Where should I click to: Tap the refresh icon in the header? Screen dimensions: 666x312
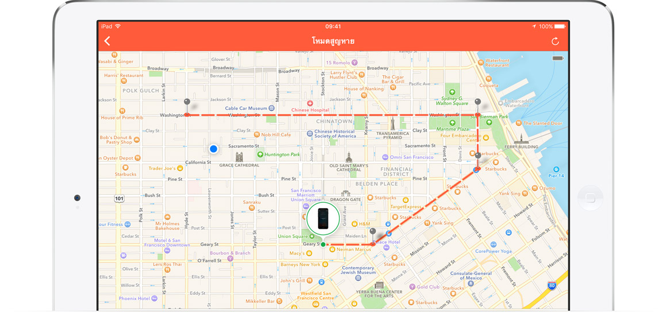(x=555, y=41)
